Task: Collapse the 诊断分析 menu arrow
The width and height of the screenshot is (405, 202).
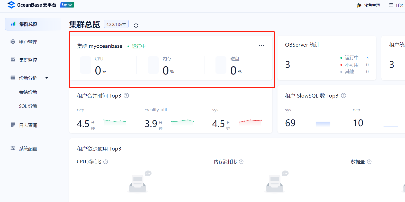Action: click(x=47, y=78)
